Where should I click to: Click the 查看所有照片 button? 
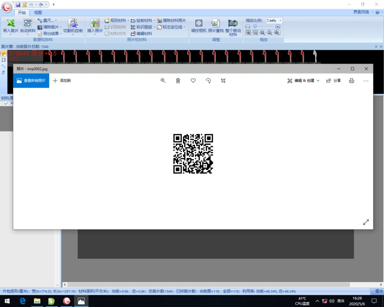click(31, 81)
